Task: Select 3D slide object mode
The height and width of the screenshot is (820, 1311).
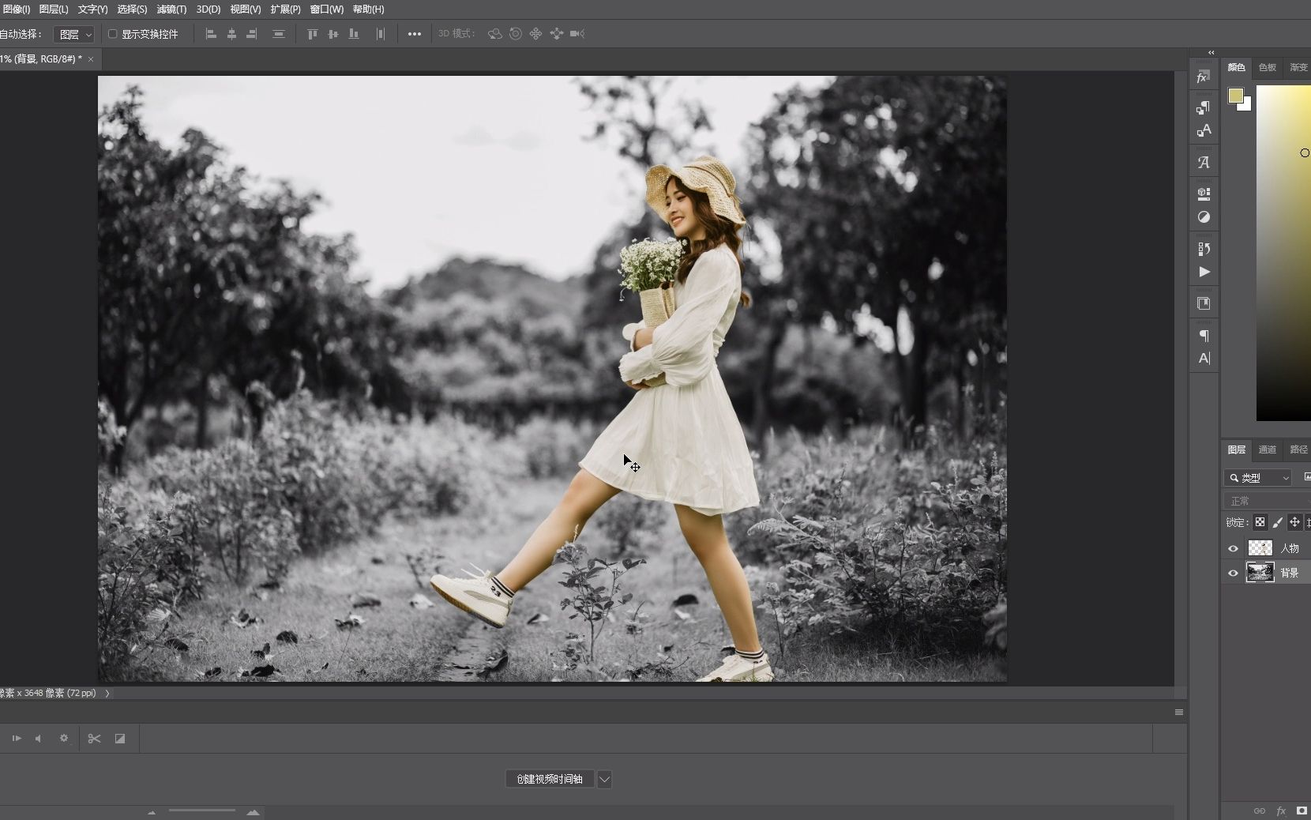Action: click(x=557, y=34)
